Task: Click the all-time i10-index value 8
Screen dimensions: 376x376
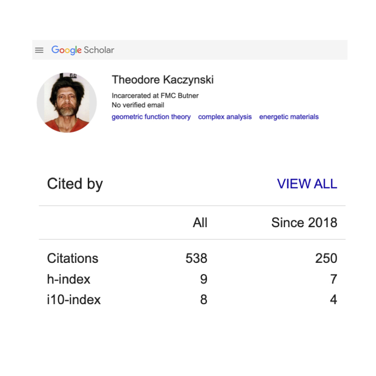Action: (x=203, y=299)
